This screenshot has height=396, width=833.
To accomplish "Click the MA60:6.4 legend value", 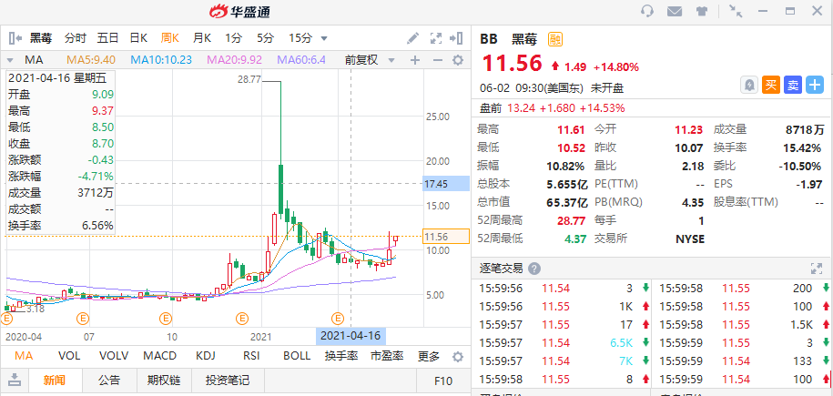I will (x=301, y=60).
